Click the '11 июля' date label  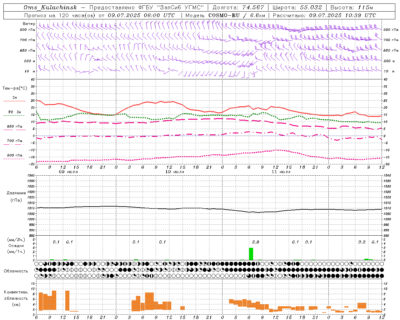pos(281,172)
